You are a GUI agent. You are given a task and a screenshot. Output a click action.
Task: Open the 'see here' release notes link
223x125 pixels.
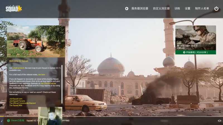point(42,74)
